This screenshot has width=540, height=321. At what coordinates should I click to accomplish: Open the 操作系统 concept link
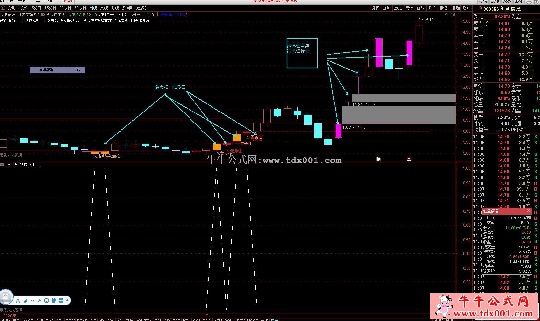coord(142,21)
